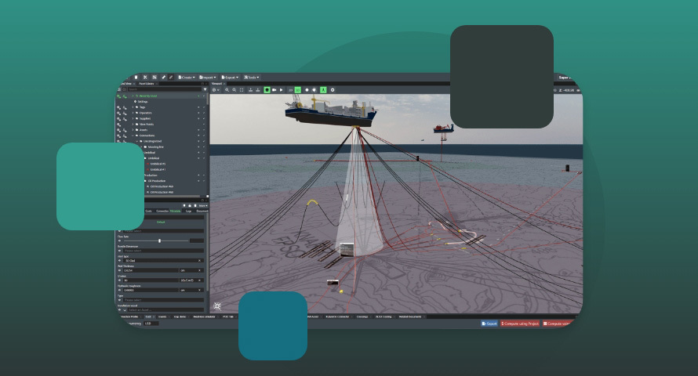Image resolution: width=698 pixels, height=376 pixels.
Task: Click the axis gizmo icon in viewport corner
Action: tap(217, 306)
